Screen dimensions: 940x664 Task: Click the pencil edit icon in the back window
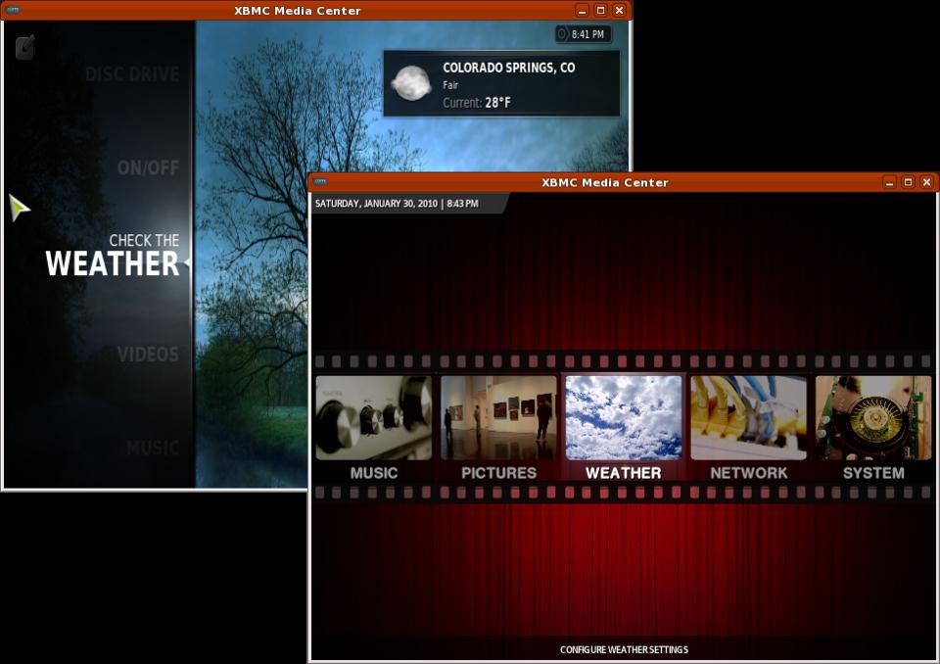click(x=25, y=46)
